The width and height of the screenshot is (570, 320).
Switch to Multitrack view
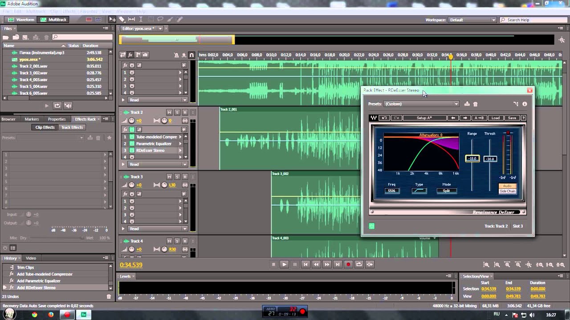point(53,20)
